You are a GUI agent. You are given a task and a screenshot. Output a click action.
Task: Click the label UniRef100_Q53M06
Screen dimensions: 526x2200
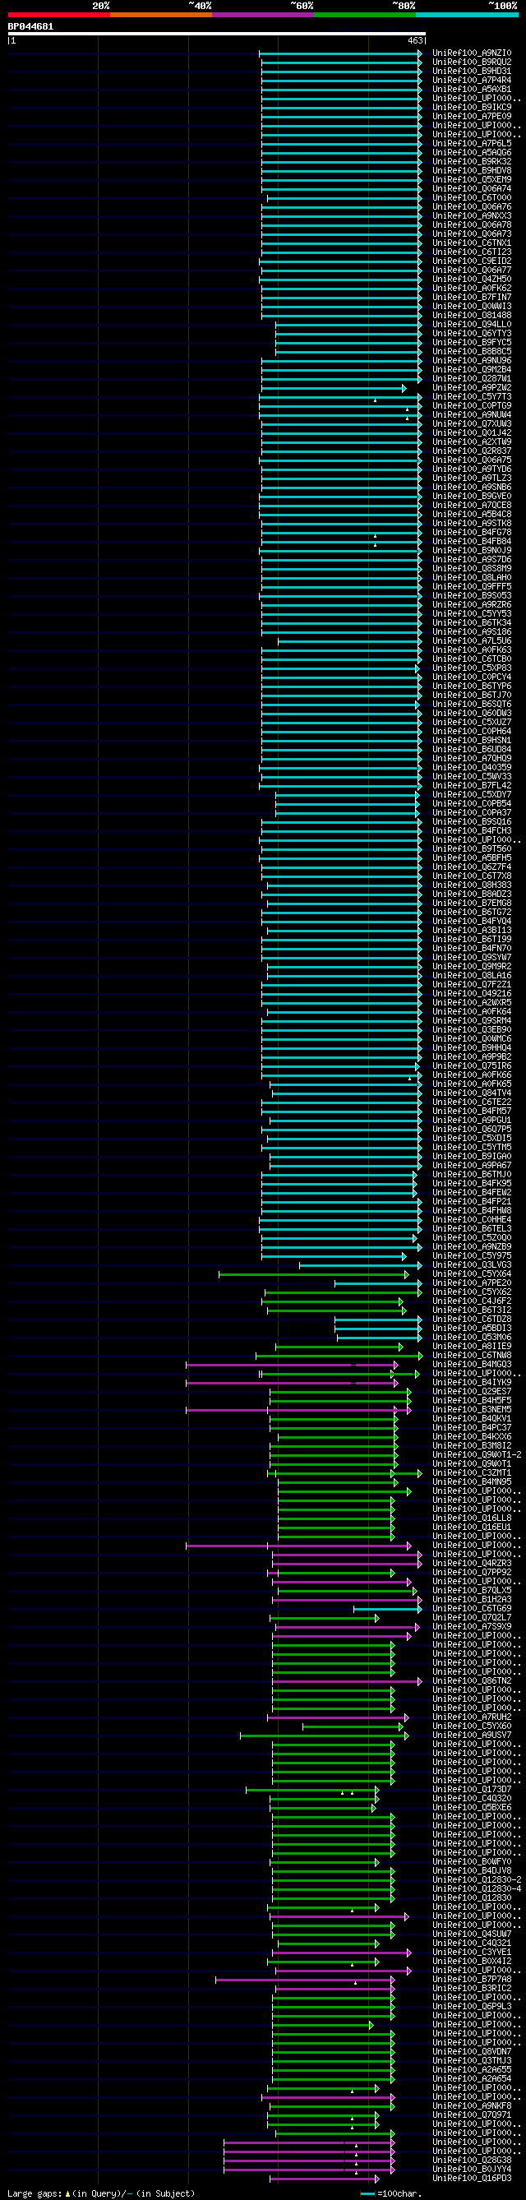click(473, 1338)
